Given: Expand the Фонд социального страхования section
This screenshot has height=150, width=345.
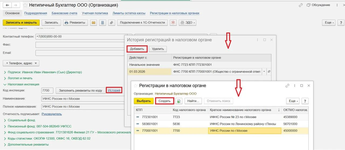Looking at the screenshot, I should (x=5, y=132).
